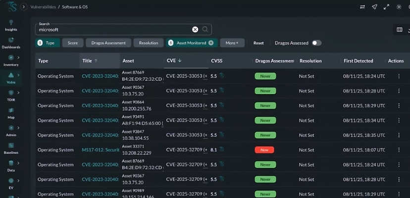Image resolution: width=410 pixels, height=198 pixels.
Task: Open the Score filter dropdown
Action: pos(73,43)
